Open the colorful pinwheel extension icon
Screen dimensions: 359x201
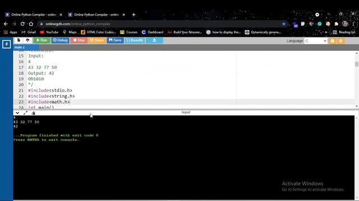point(311,23)
